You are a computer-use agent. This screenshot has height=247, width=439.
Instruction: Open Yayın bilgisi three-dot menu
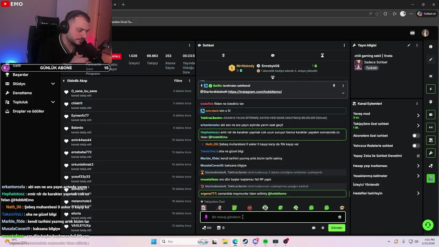click(417, 45)
